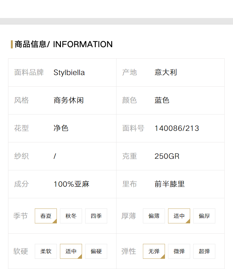The width and height of the screenshot is (233, 269).
Task: Click the 面料号 label
Action: click(x=133, y=128)
